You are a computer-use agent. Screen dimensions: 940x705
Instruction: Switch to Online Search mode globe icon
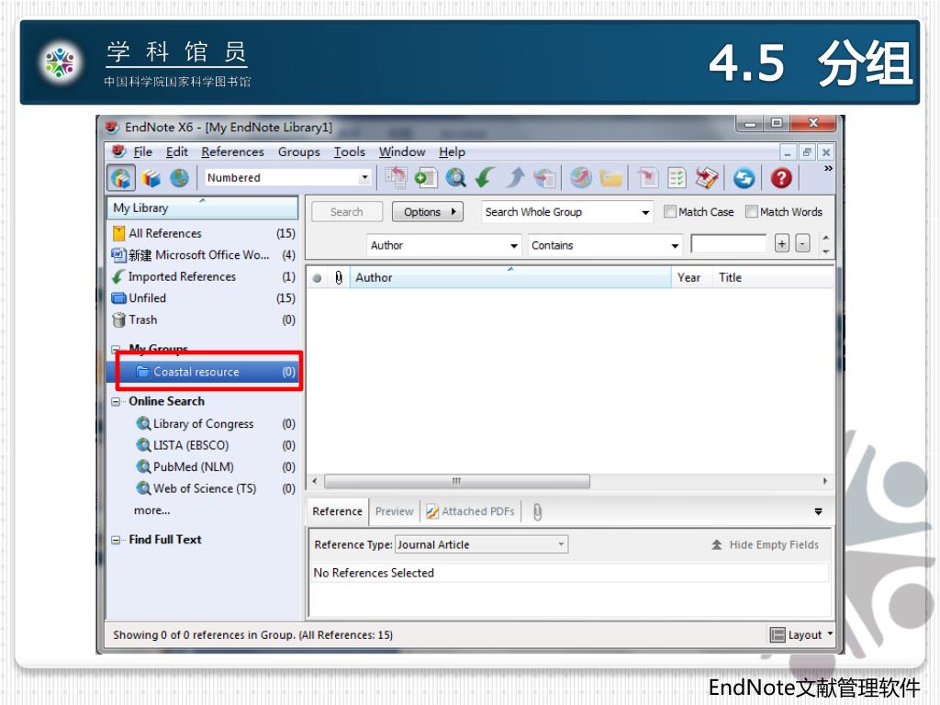[179, 178]
